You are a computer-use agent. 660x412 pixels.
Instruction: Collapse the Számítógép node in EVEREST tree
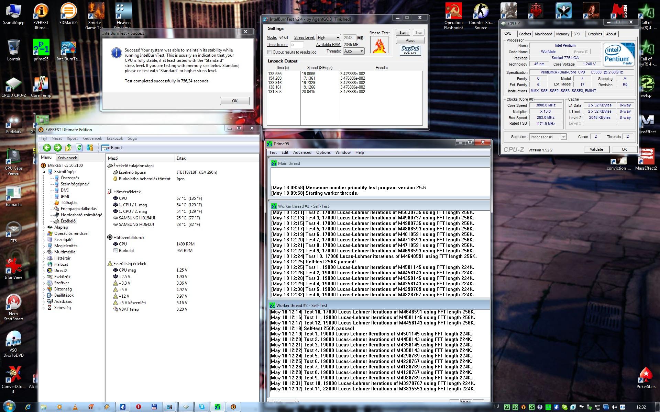click(x=44, y=172)
